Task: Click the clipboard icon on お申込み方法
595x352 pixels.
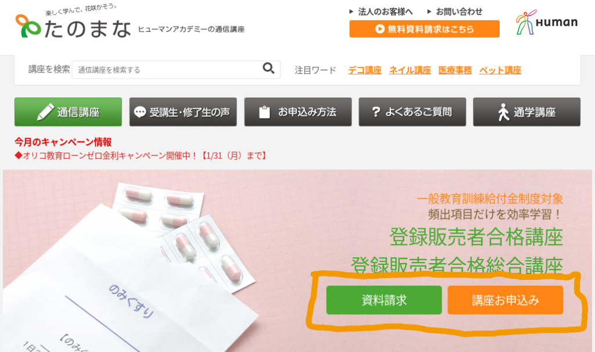Action: [x=264, y=112]
